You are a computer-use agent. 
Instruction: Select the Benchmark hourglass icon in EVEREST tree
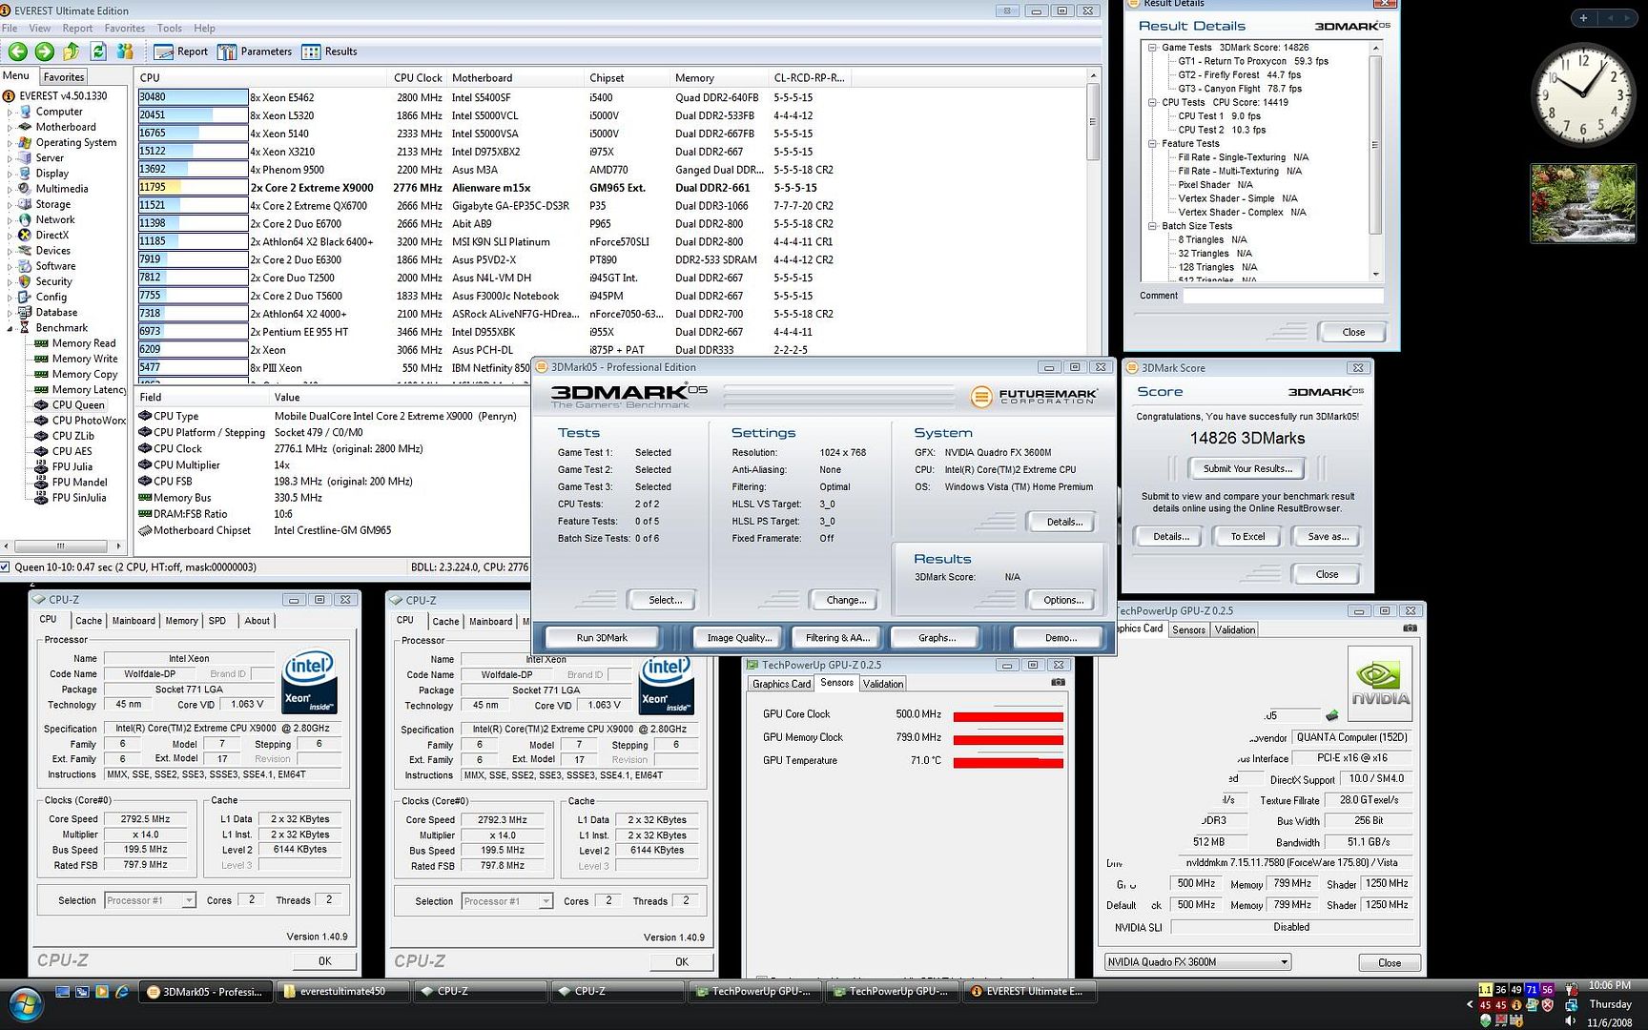(26, 328)
